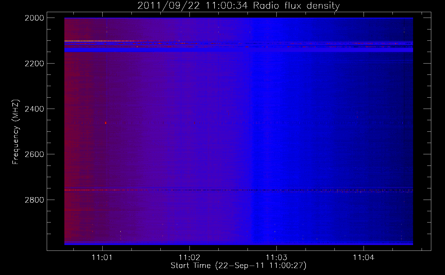
Task: Click the 11:03 time axis label
Action: click(x=276, y=258)
